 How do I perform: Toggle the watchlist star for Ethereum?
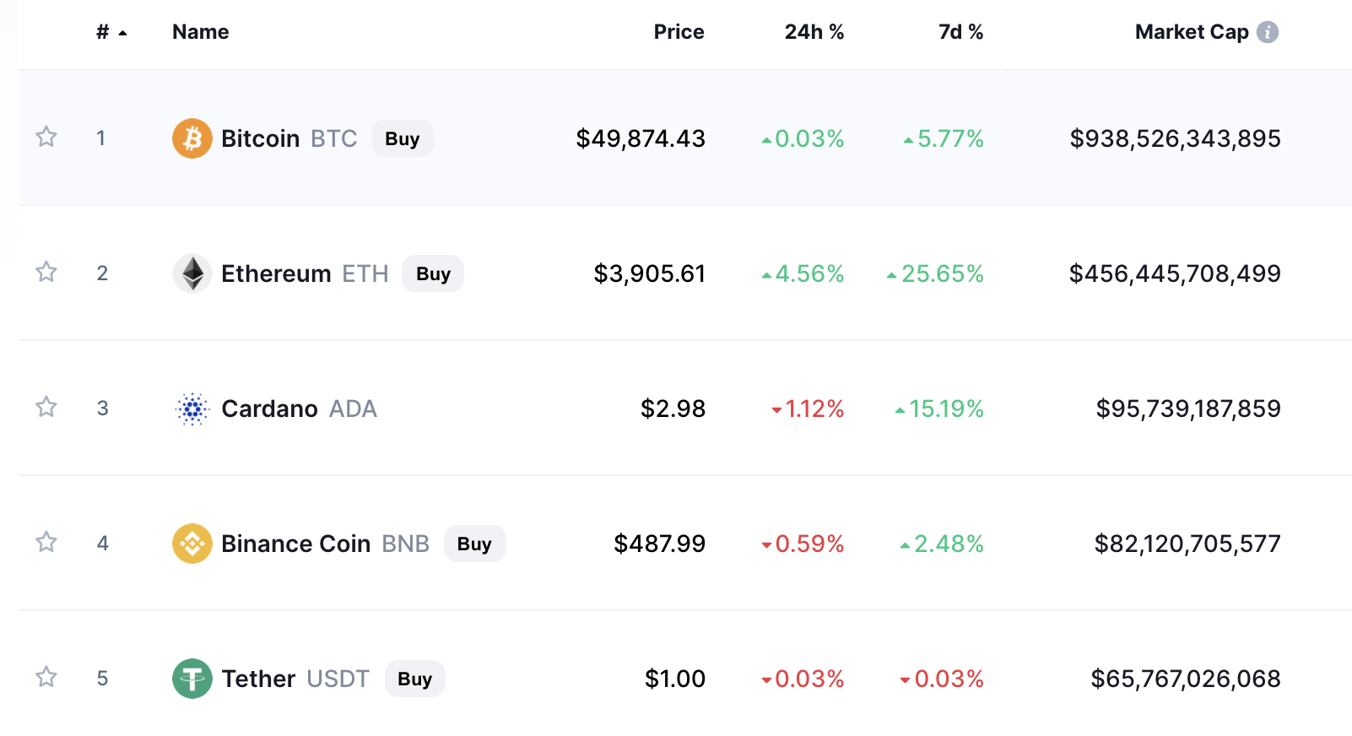[x=46, y=272]
